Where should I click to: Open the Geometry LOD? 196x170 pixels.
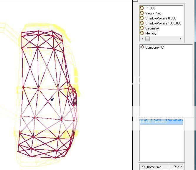[152, 28]
